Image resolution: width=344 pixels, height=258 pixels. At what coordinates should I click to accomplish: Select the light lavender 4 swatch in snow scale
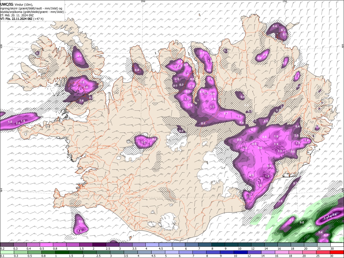click(152, 245)
